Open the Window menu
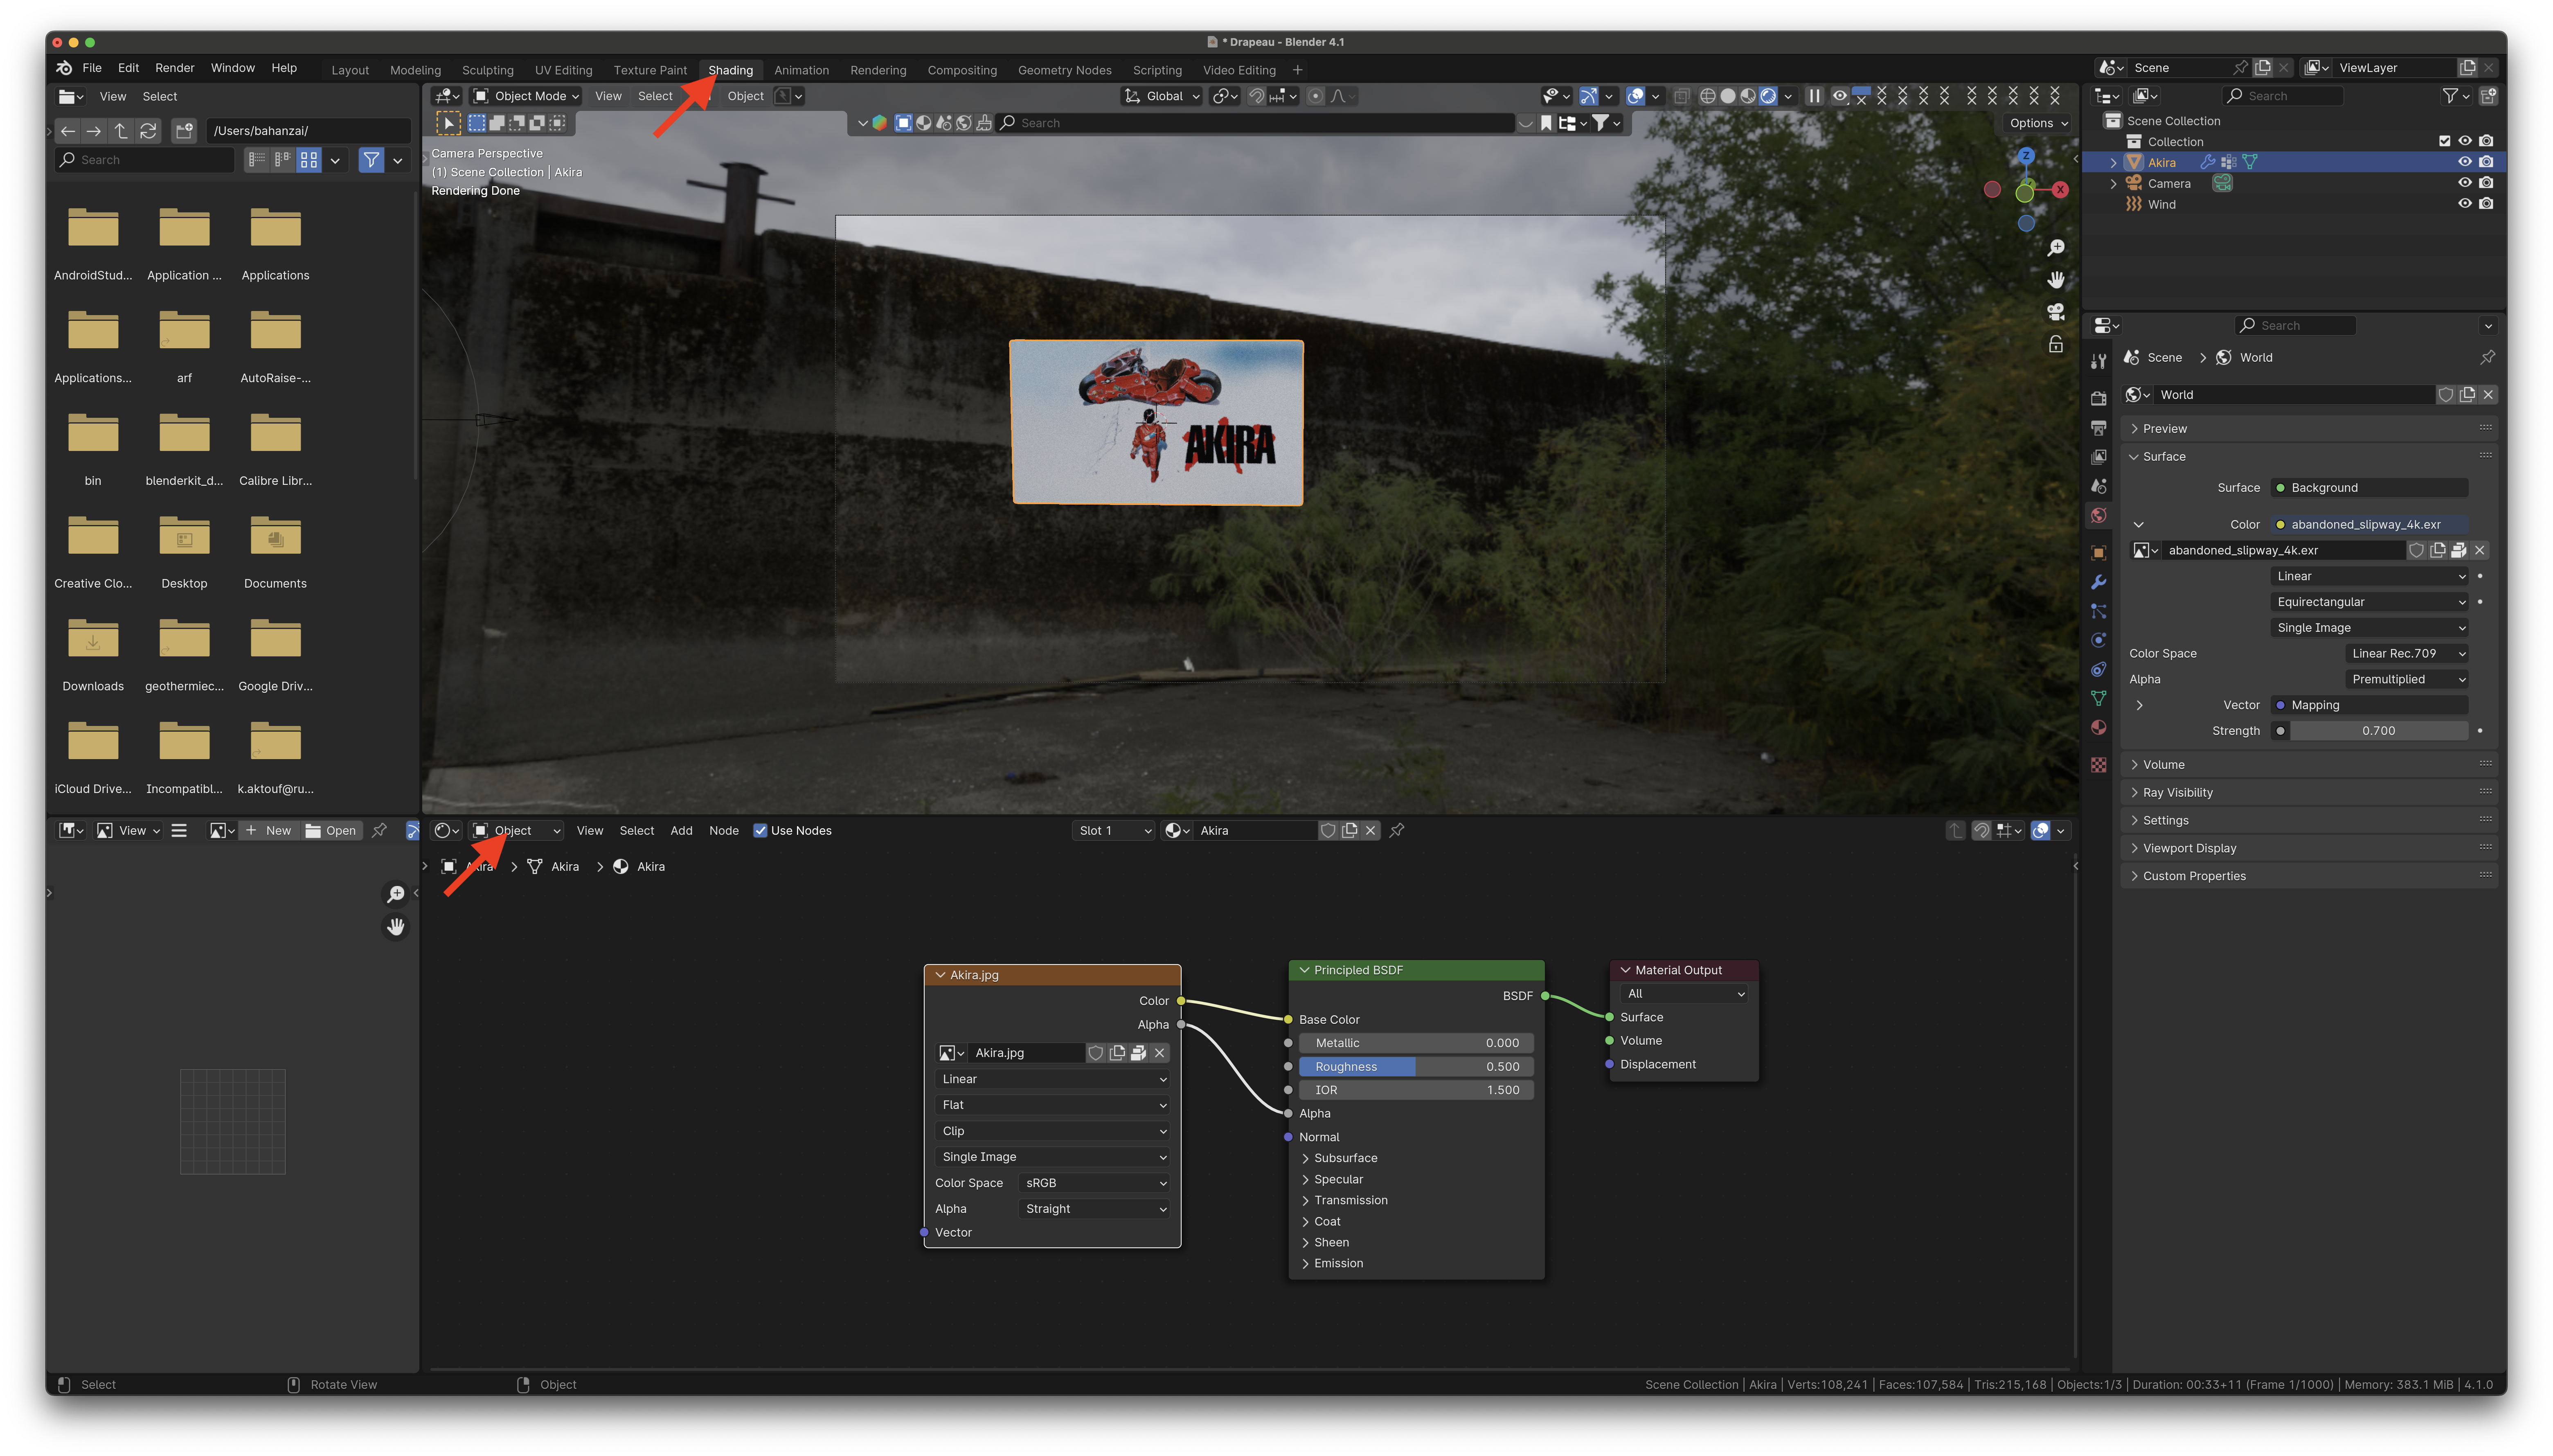2553x1456 pixels. tap(233, 68)
